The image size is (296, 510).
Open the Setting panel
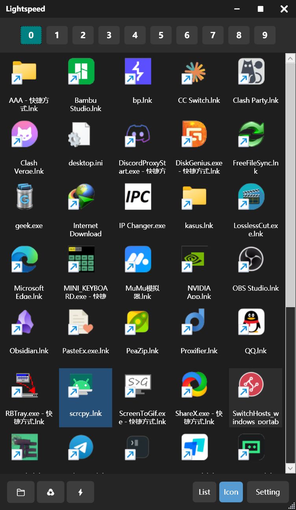pyautogui.click(x=268, y=492)
